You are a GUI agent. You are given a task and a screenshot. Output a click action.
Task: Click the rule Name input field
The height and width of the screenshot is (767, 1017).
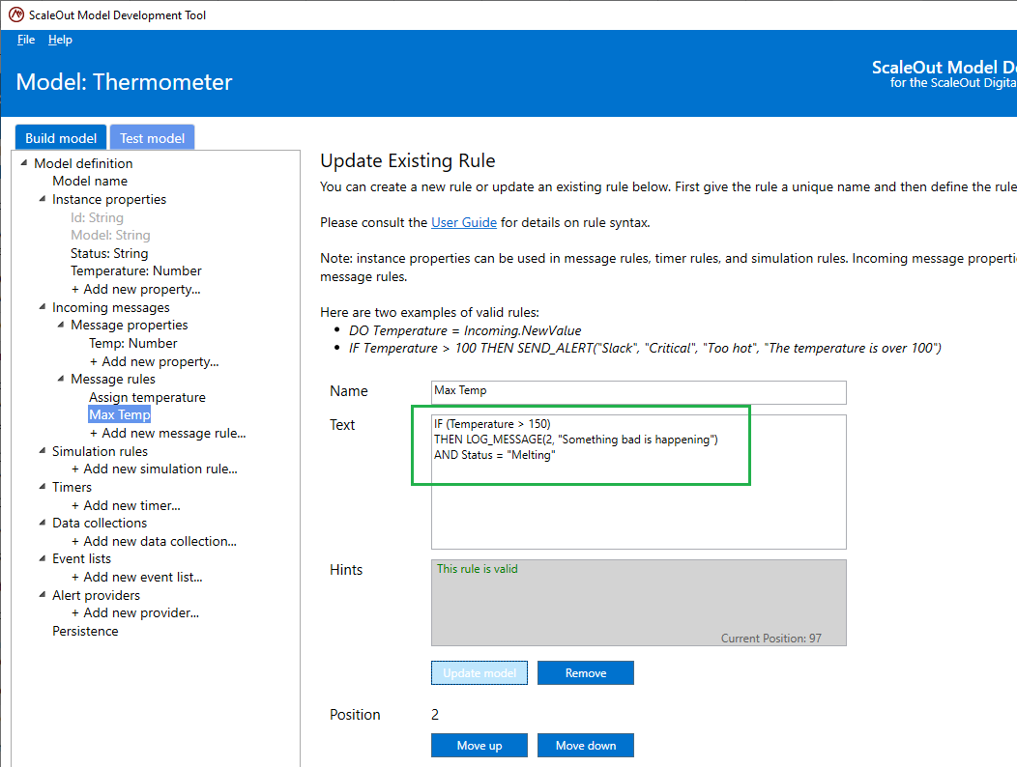pyautogui.click(x=638, y=392)
